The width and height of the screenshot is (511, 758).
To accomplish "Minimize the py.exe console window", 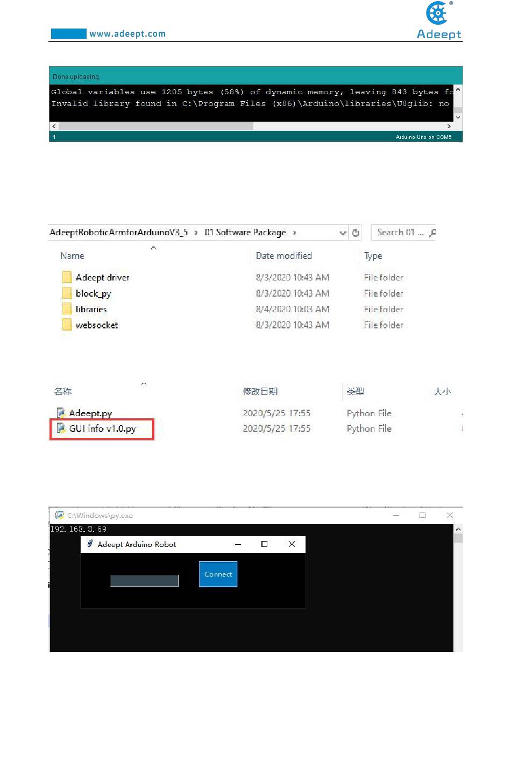I will click(x=396, y=515).
